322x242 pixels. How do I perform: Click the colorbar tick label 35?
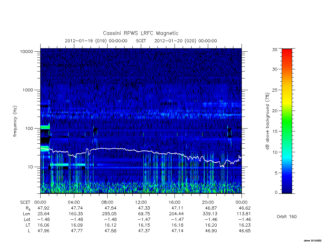pos(275,49)
